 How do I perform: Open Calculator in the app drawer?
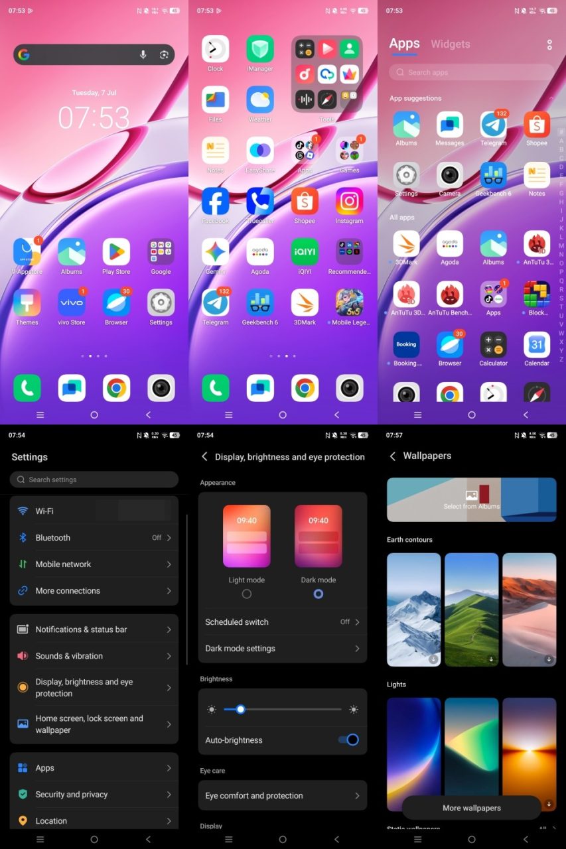[494, 345]
